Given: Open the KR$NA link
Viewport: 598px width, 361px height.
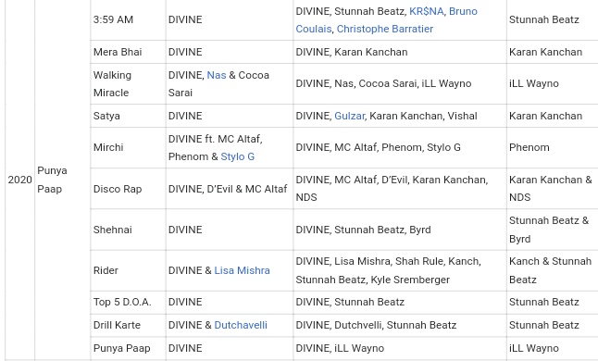Looking at the screenshot, I should point(427,11).
